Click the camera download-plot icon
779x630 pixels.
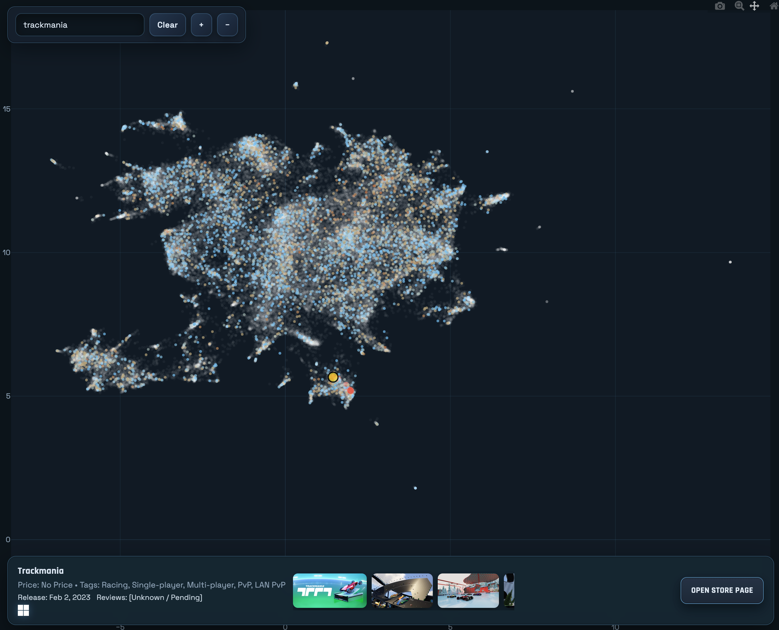coord(719,6)
